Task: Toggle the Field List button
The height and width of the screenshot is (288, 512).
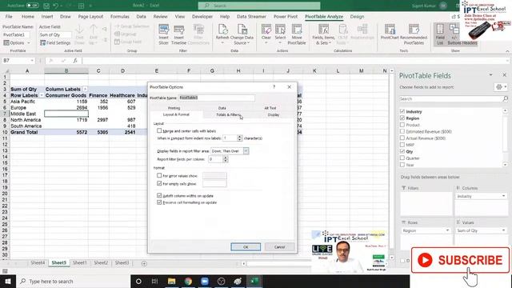Action: click(x=440, y=34)
